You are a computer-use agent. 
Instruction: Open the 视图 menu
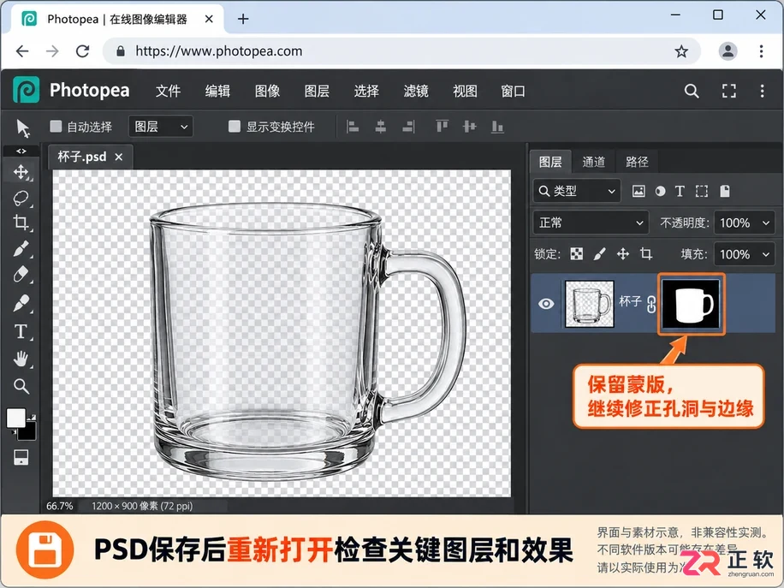pyautogui.click(x=465, y=91)
